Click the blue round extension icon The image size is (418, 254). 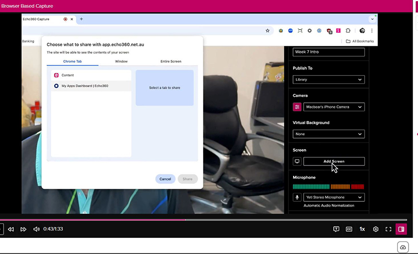click(x=291, y=31)
